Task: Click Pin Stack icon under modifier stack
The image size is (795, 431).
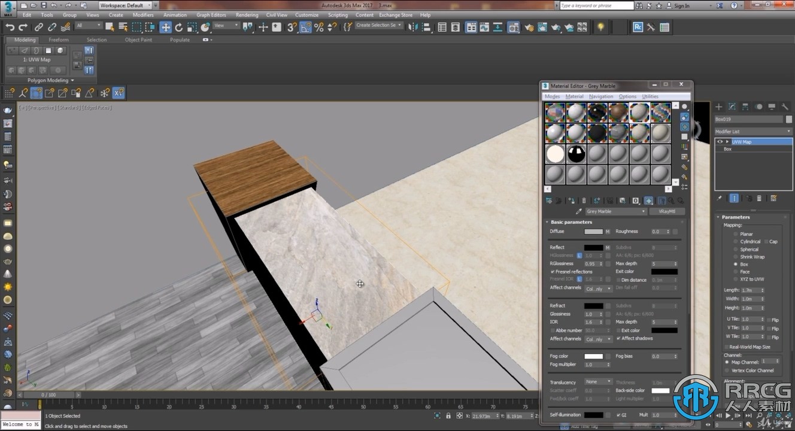Action: click(720, 198)
